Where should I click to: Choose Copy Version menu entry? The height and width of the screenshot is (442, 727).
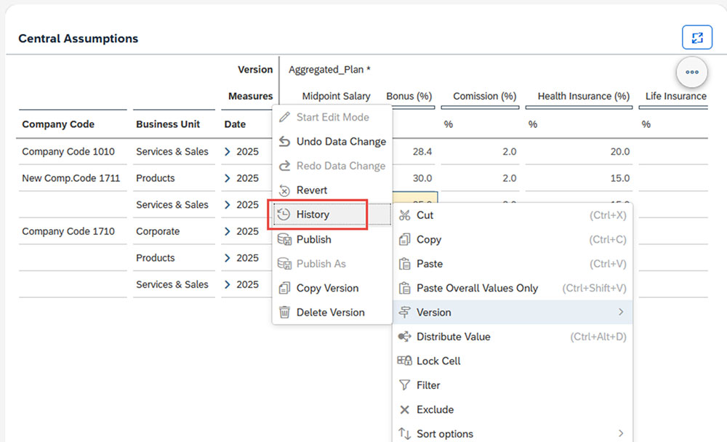point(327,288)
